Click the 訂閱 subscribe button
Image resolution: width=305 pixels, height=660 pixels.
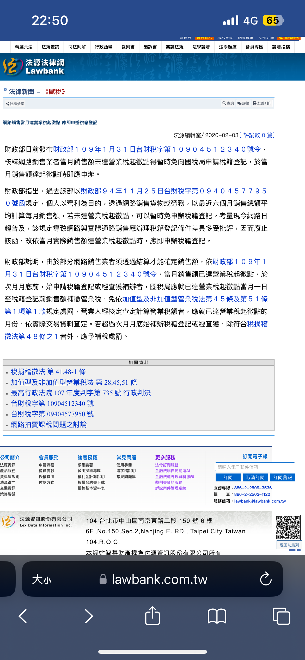228,478
